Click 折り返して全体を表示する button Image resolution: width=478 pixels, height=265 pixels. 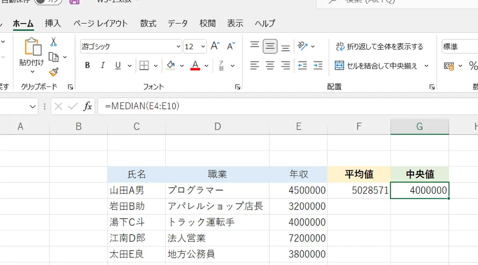(x=379, y=47)
